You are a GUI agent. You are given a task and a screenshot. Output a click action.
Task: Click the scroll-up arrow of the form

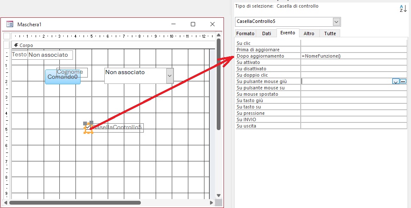tap(218, 35)
